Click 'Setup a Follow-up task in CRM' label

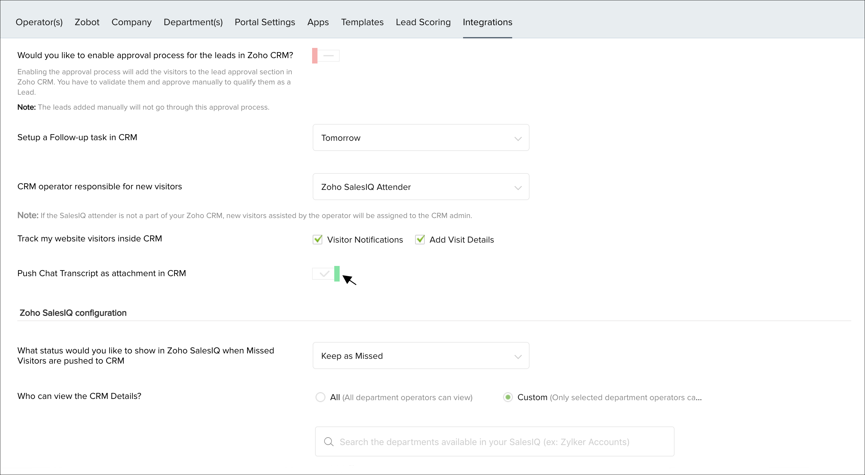point(77,137)
